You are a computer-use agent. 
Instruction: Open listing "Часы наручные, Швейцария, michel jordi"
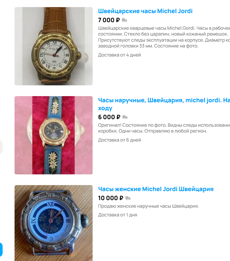164,104
